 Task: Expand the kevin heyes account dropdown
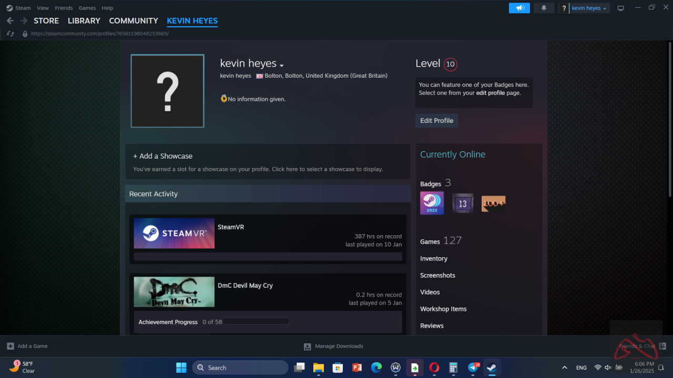click(589, 8)
